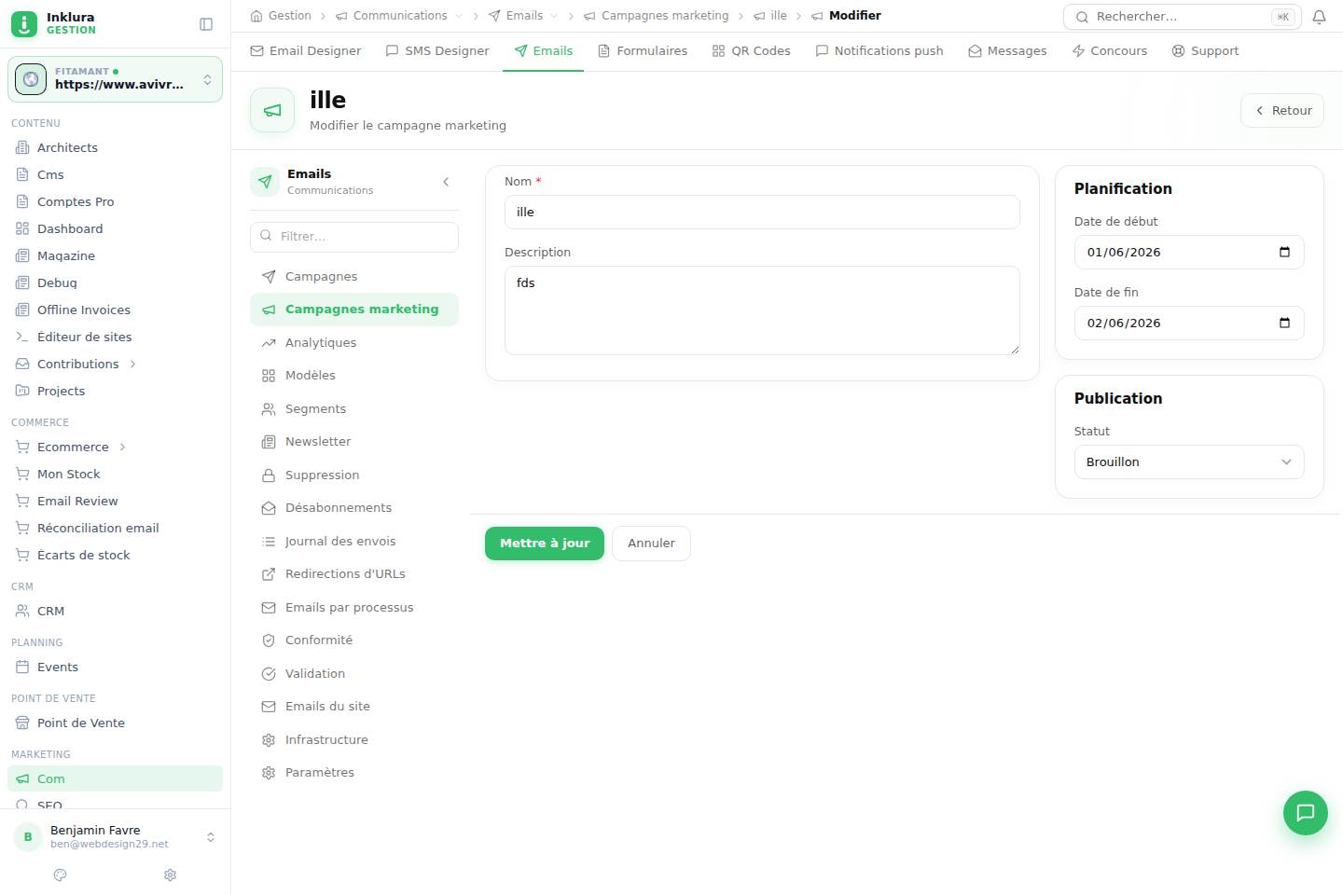This screenshot has height=895, width=1343.
Task: Switch to the QR Codes tab
Action: coord(751,50)
